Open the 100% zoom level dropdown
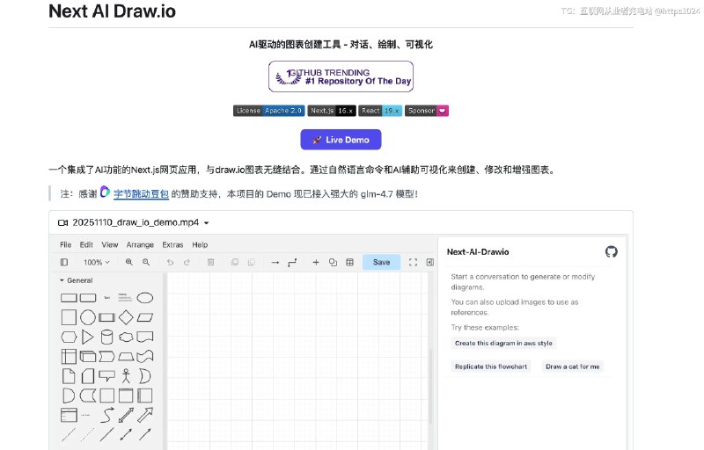Image resolution: width=704 pixels, height=450 pixels. tap(97, 262)
